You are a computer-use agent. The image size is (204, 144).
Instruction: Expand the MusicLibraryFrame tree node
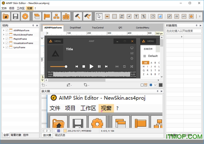[x=3, y=35]
